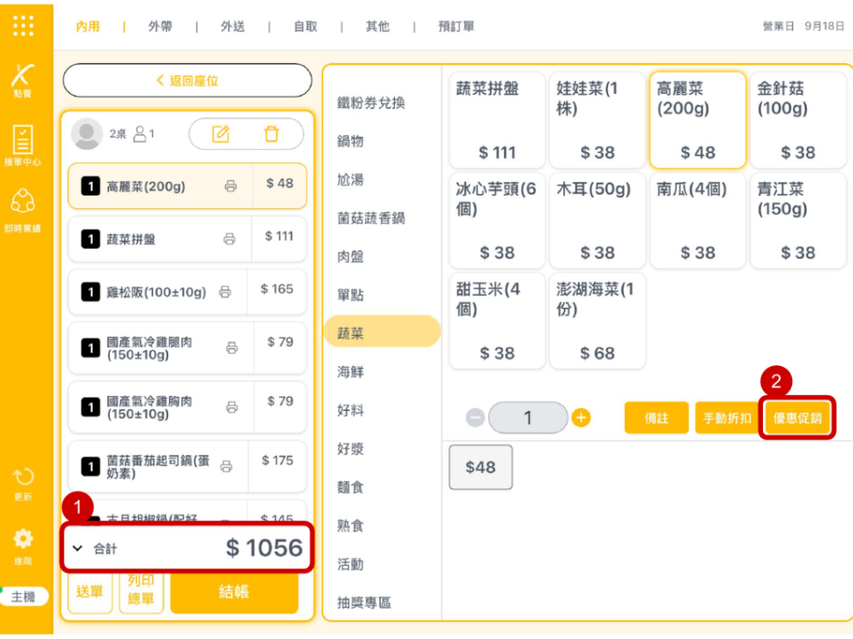This screenshot has width=853, height=639.
Task: Switch to 外帶 takeout tab
Action: pos(160,27)
